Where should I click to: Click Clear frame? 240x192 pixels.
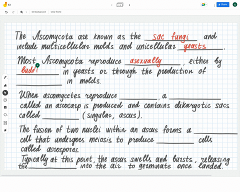[x=56, y=12]
